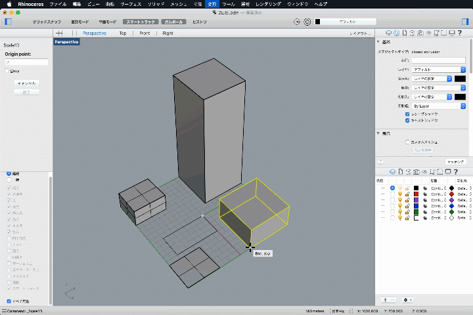
Task: Toggle the right sidebar panel icon
Action: click(465, 22)
